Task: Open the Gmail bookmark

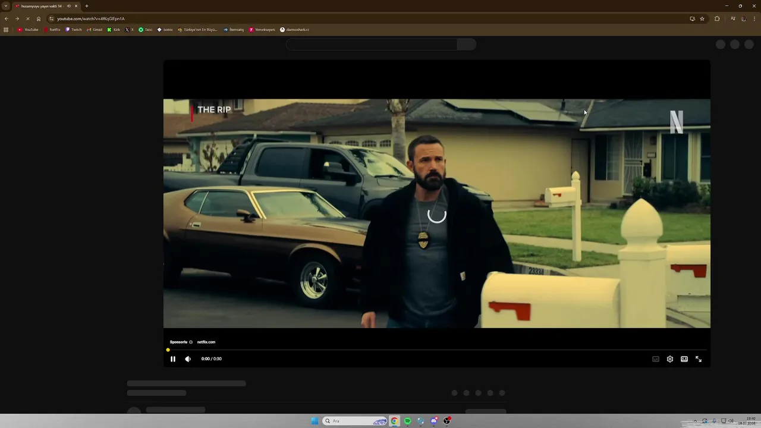Action: (95, 30)
